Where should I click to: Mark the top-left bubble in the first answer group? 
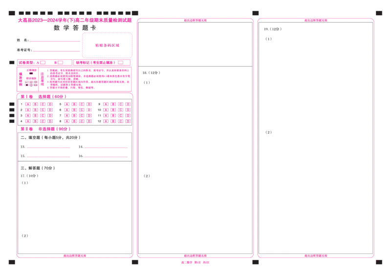coord(27,105)
